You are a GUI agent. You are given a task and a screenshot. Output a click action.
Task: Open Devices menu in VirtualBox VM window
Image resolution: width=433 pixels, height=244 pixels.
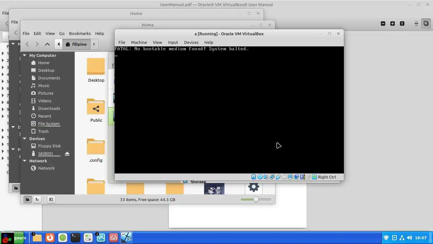pyautogui.click(x=191, y=42)
